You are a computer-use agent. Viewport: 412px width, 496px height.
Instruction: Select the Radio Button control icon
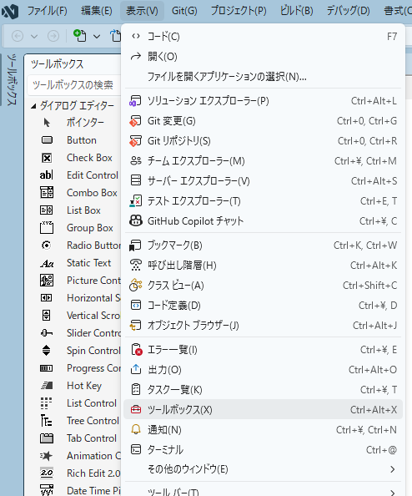click(x=47, y=245)
